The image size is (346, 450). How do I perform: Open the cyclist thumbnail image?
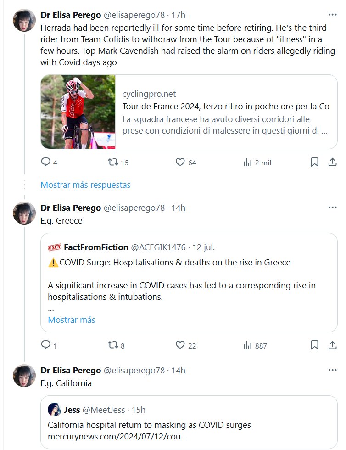pyautogui.click(x=78, y=112)
